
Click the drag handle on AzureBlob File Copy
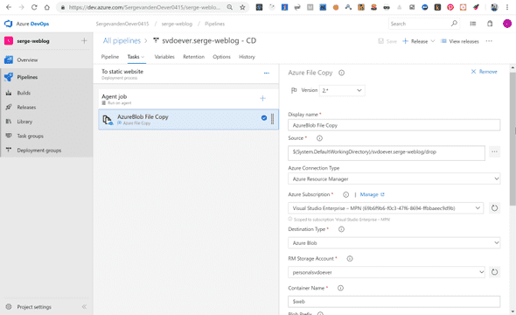273,119
